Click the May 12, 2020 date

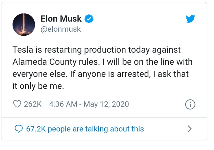pyautogui.click(x=106, y=104)
